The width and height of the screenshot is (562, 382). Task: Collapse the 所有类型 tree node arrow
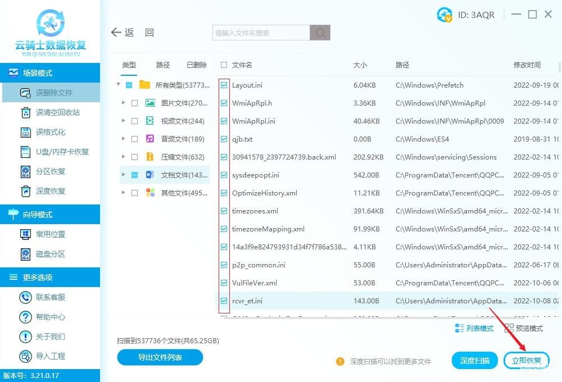point(119,85)
